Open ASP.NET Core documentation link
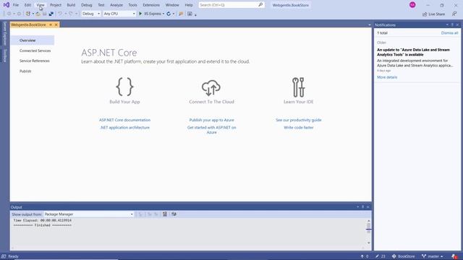This screenshot has width=463, height=260. click(x=124, y=120)
